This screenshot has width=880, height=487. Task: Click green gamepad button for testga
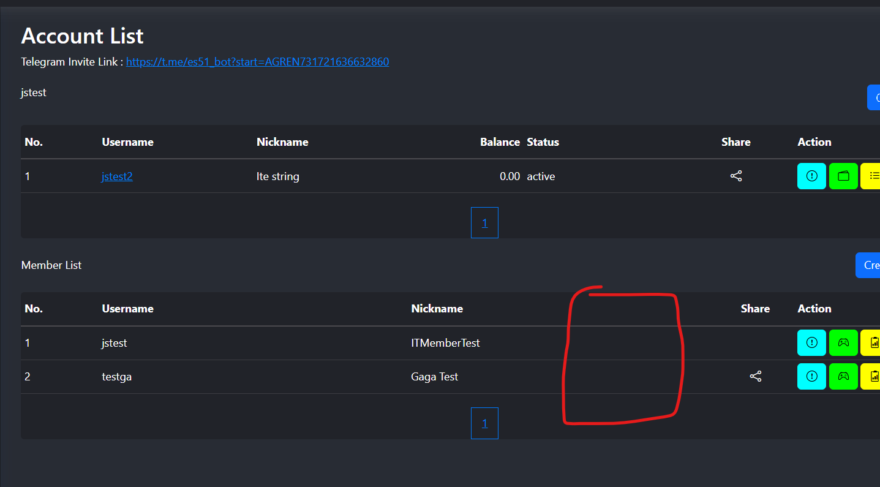coord(843,377)
